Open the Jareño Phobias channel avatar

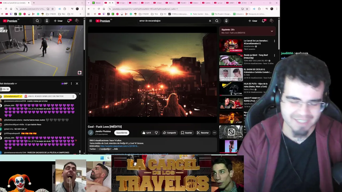coord(91,133)
